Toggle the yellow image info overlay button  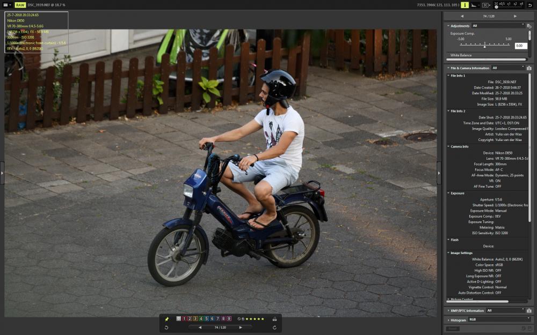(x=465, y=5)
